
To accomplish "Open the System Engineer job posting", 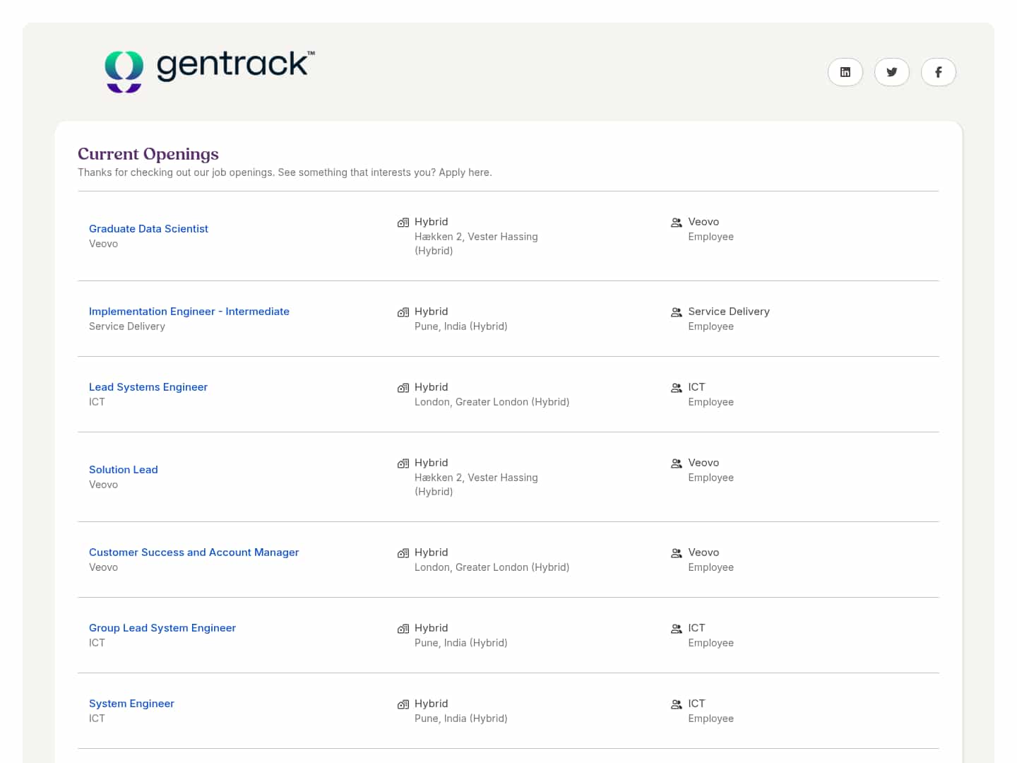I will tap(131, 704).
